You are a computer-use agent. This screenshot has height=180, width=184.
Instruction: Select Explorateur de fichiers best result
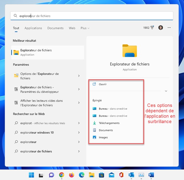48,52
